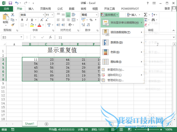Open Clear Rules (清除规则) submenu

click(122, 75)
